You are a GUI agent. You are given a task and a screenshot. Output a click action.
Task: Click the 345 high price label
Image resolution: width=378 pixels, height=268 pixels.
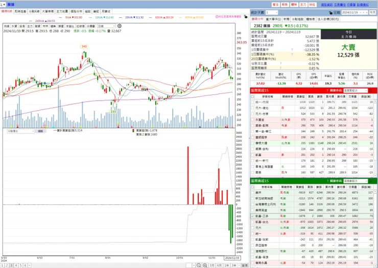click(x=84, y=46)
